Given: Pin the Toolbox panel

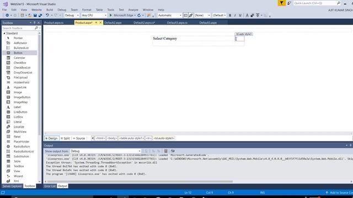Looking at the screenshot, I should coord(34,23).
